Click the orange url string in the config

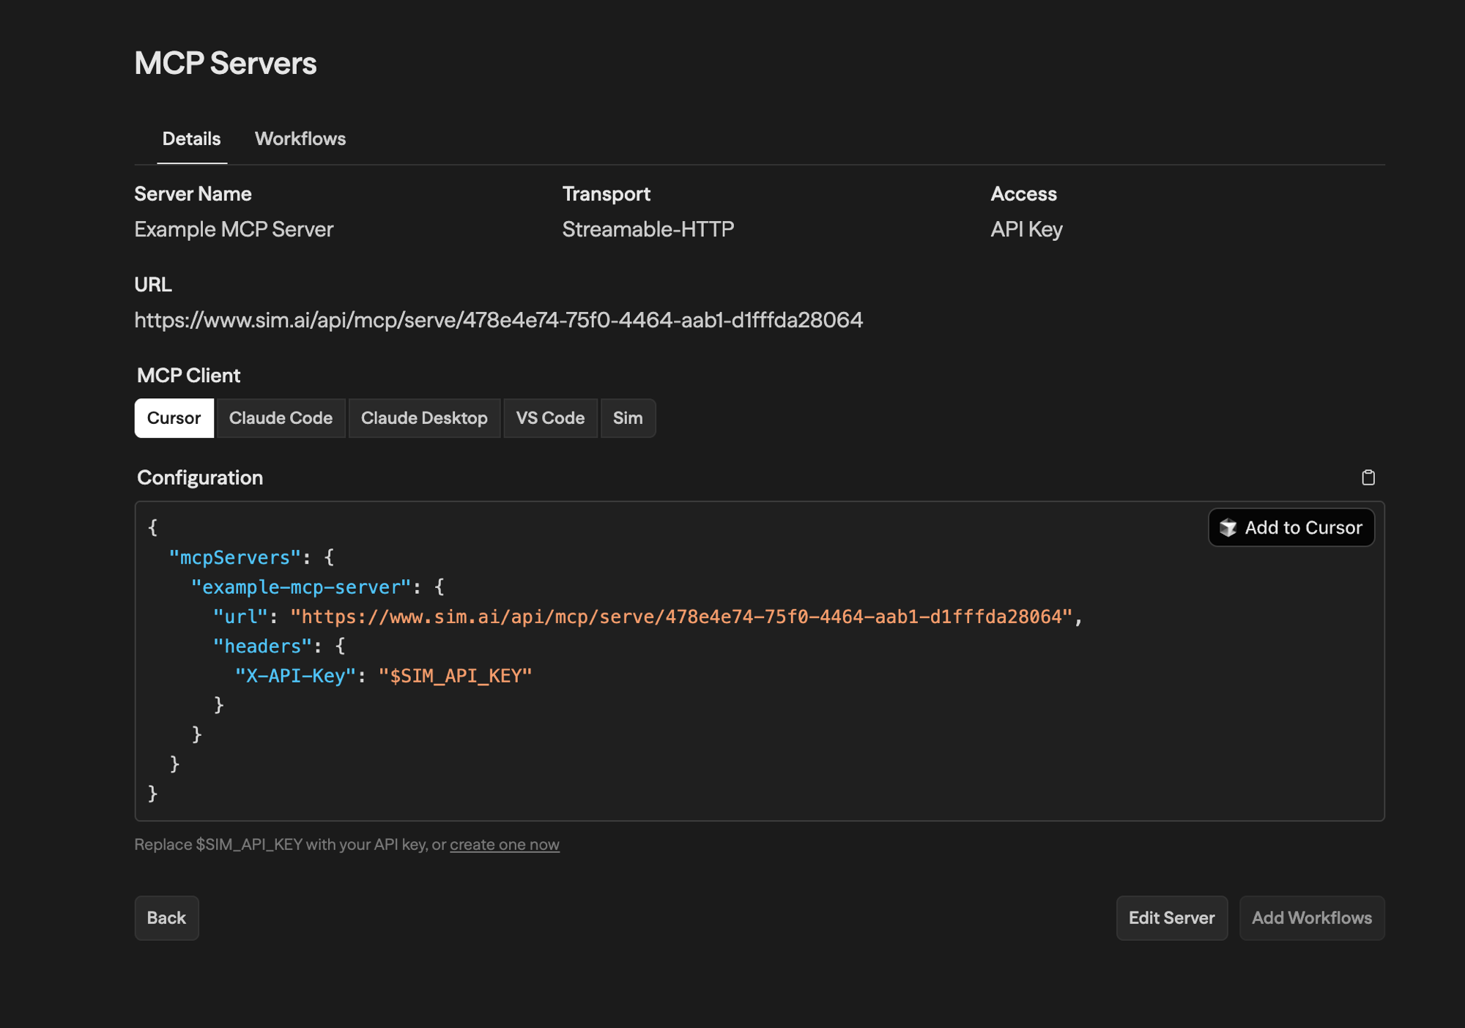coord(681,617)
